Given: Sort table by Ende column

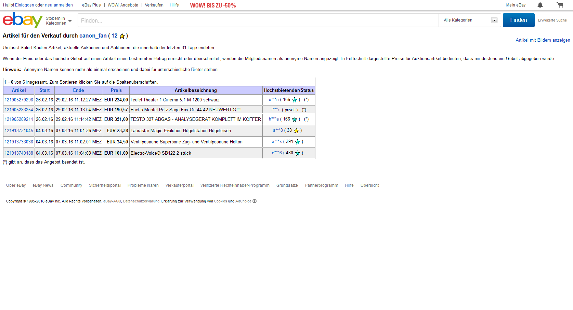Looking at the screenshot, I should click(78, 90).
